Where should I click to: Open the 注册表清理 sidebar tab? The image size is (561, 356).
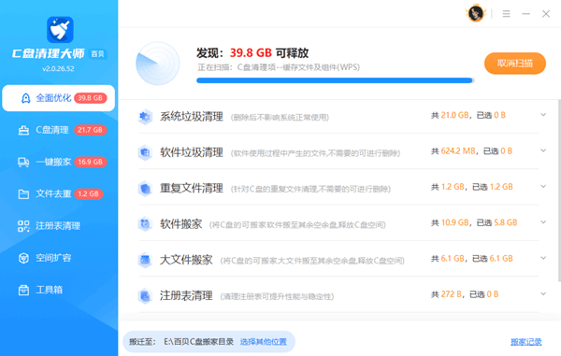58,226
